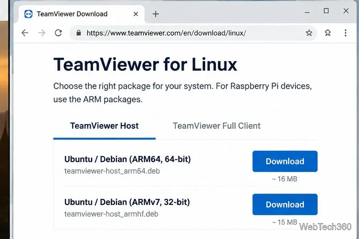Click the TeamViewer favicon in the tab
This screenshot has width=359, height=239.
29,14
